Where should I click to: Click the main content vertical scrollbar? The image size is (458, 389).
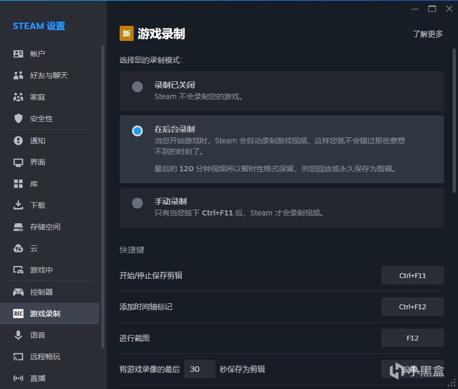pos(454,121)
